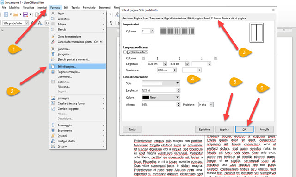Choose the Colonne... menu entry
Screen dimensions: 296x177
(x=64, y=82)
